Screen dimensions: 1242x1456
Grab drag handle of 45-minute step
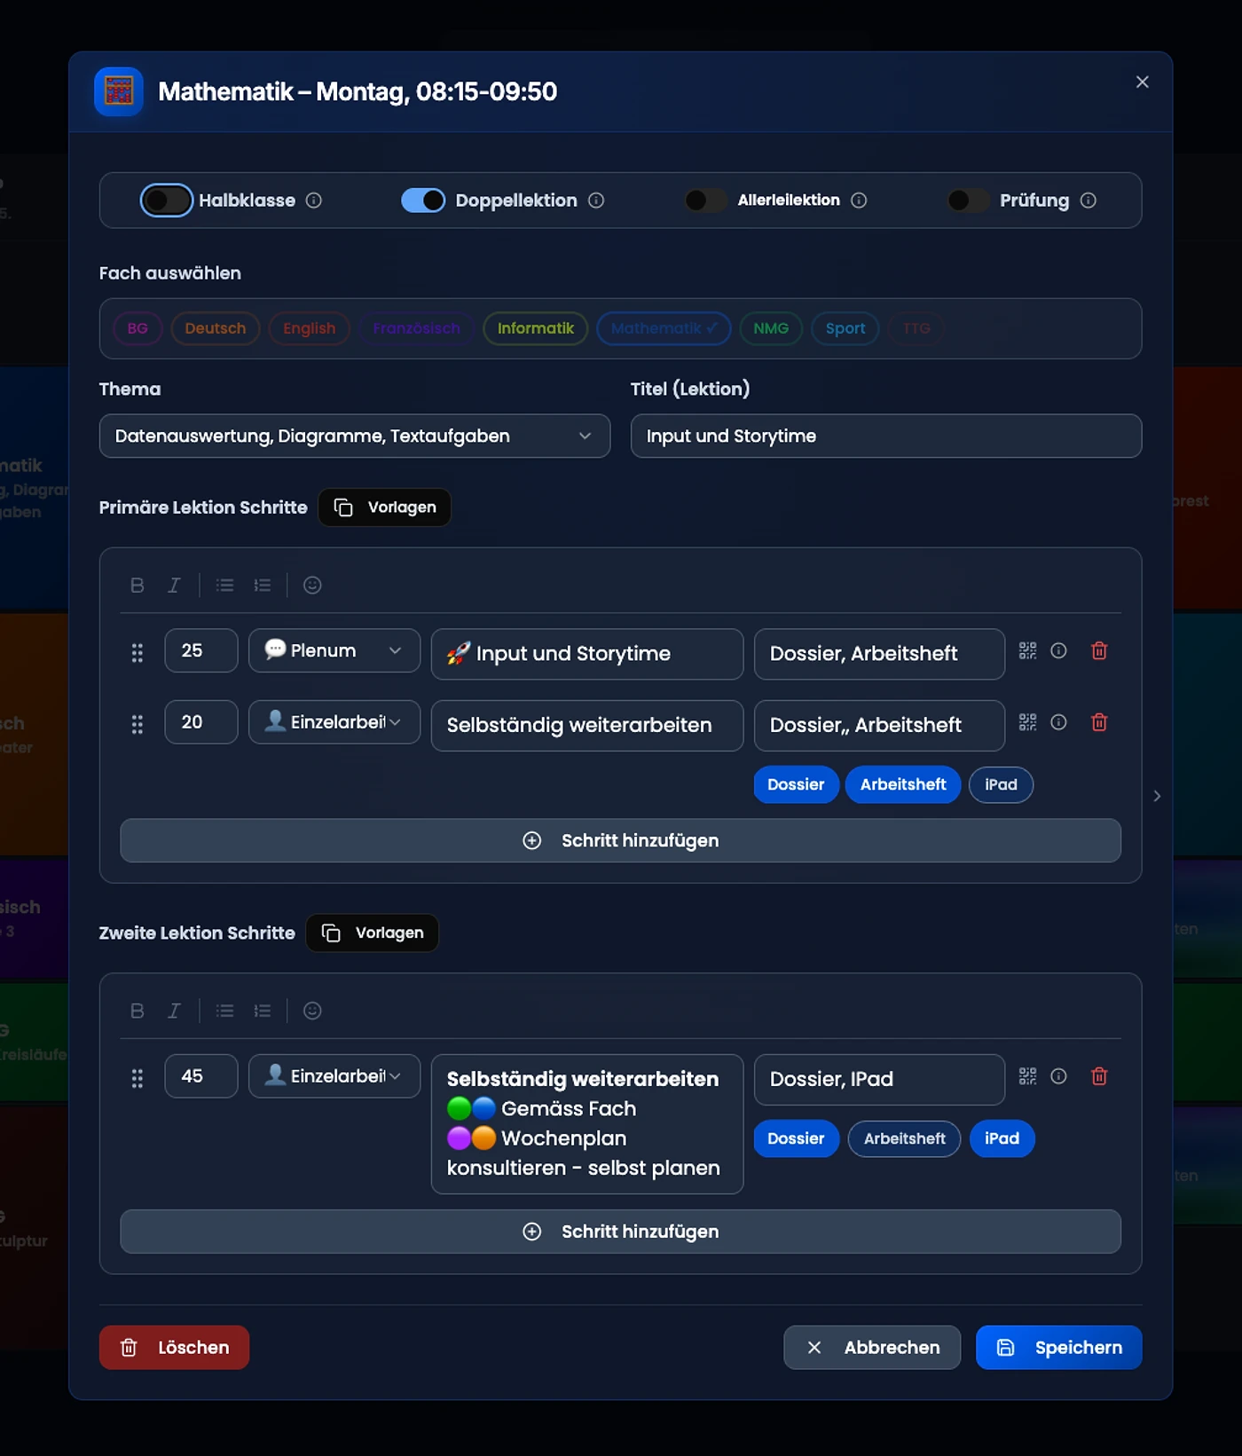pos(138,1078)
